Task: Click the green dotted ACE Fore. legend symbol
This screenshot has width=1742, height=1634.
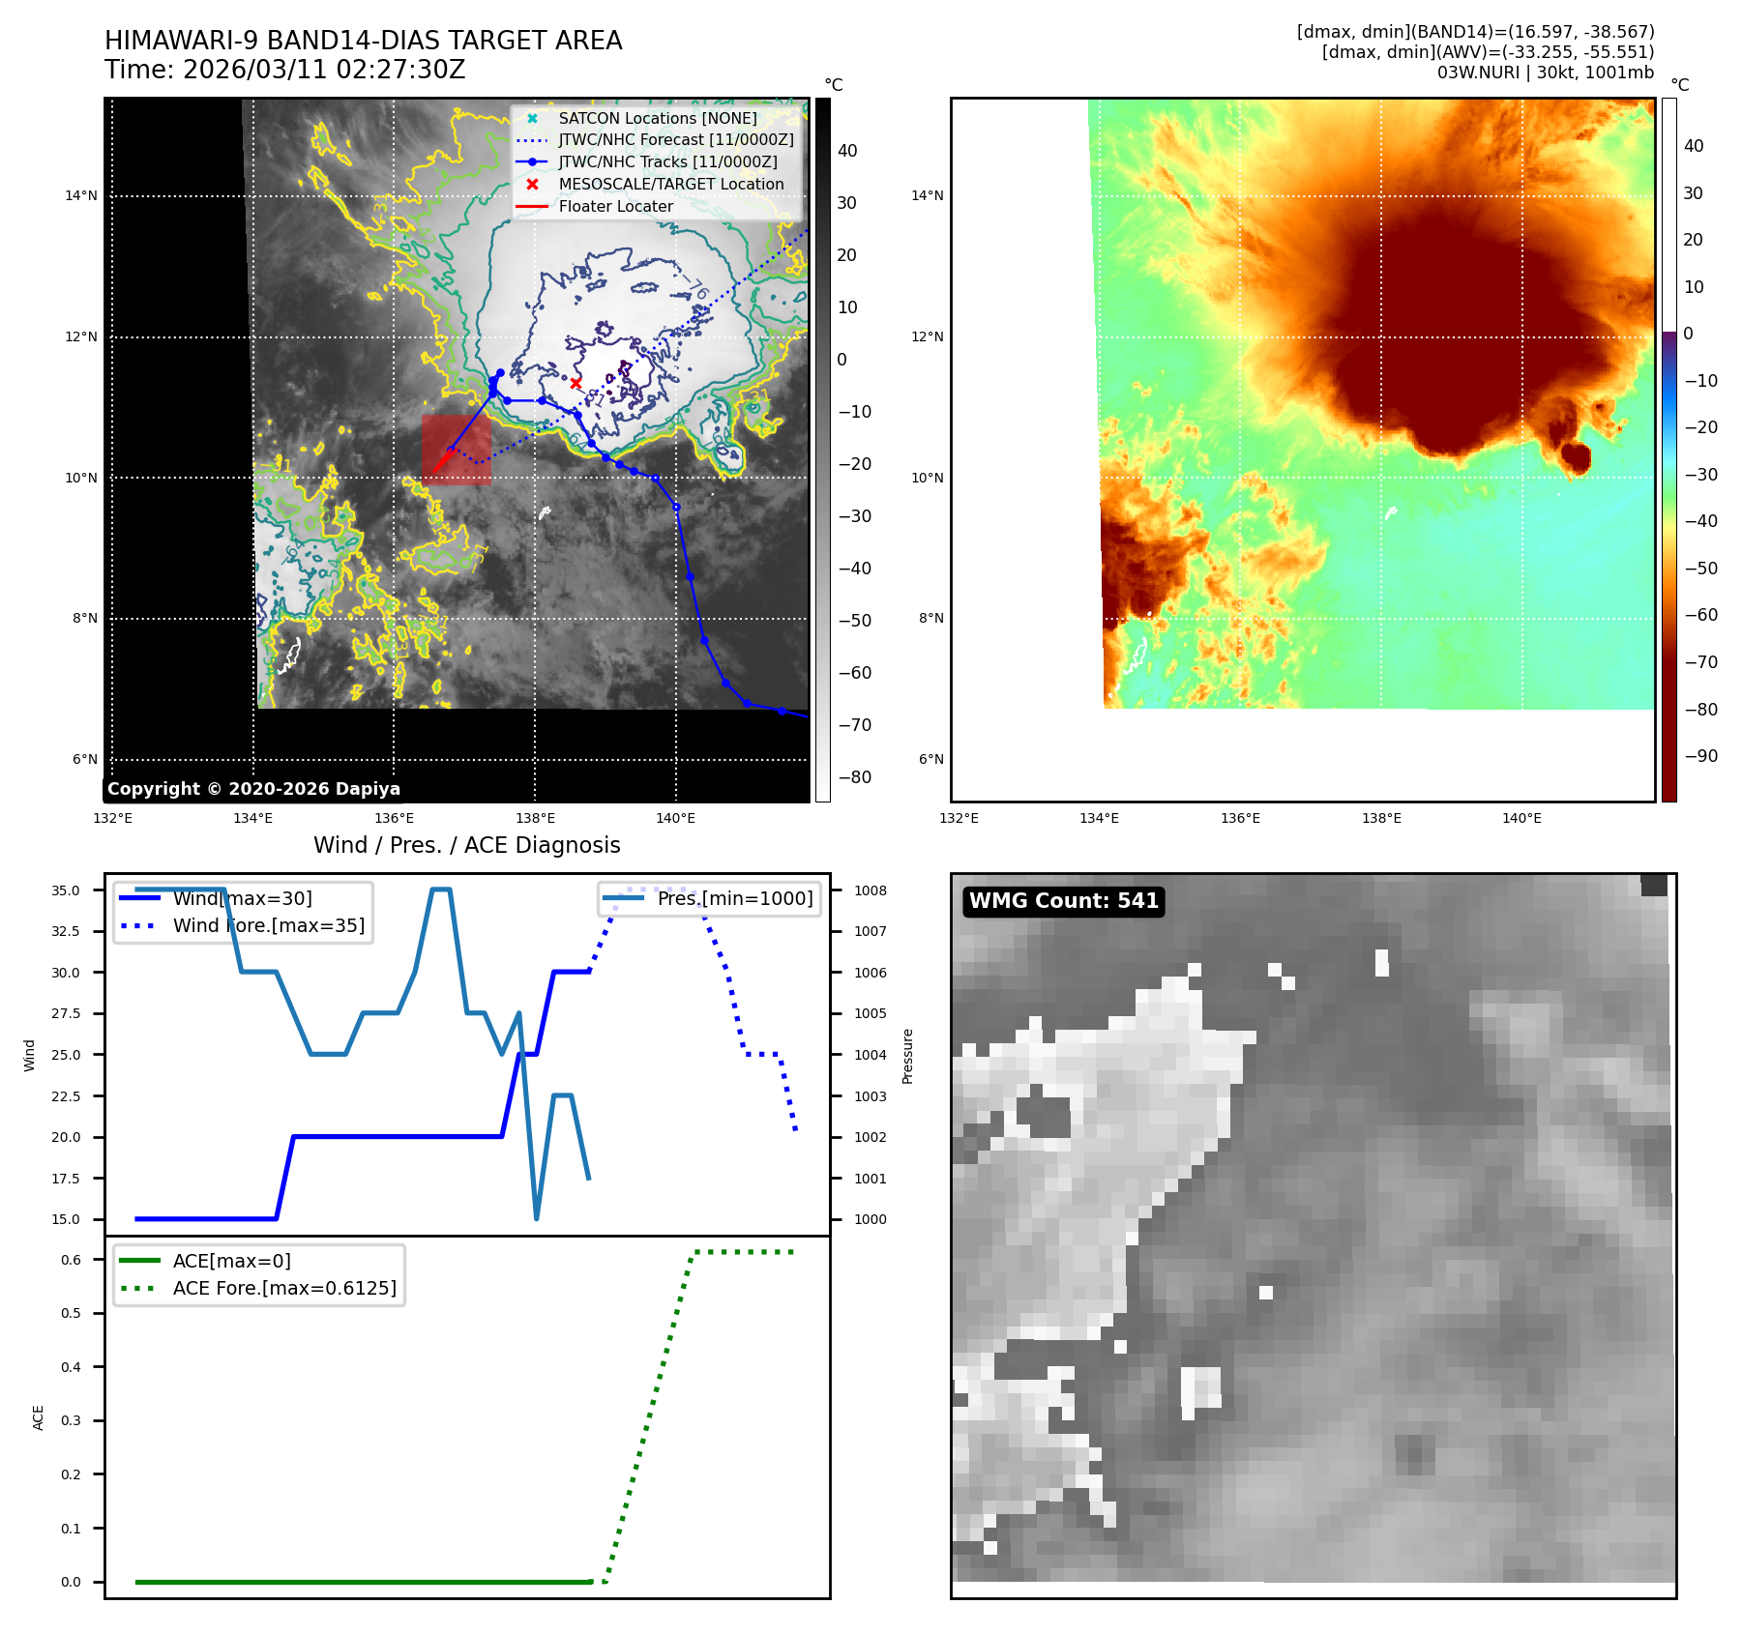Action: coord(139,1288)
